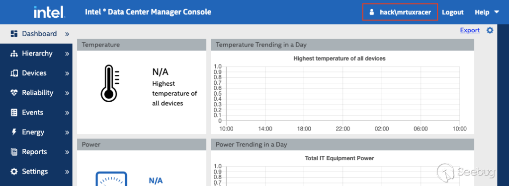Click the Reliability heartbeat icon

[x=14, y=93]
